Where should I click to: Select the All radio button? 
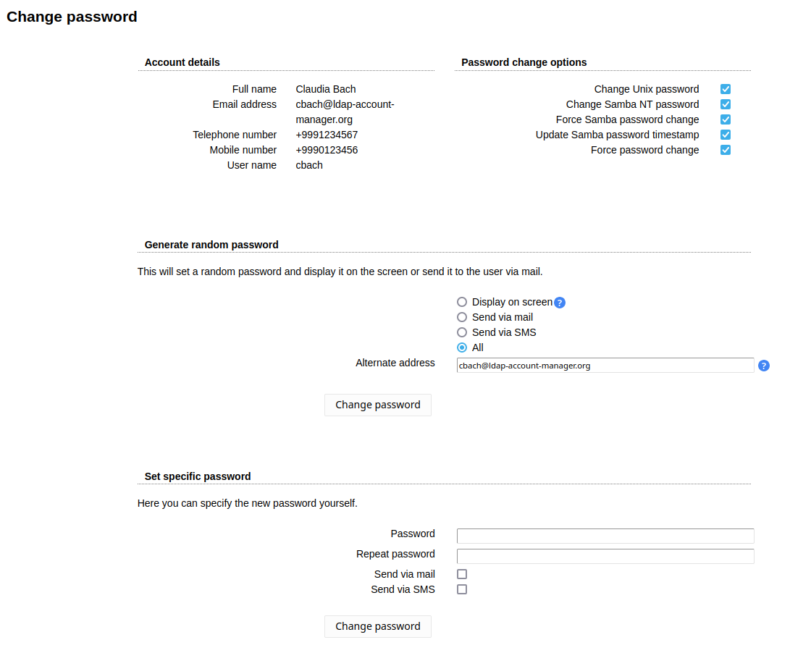click(x=462, y=347)
